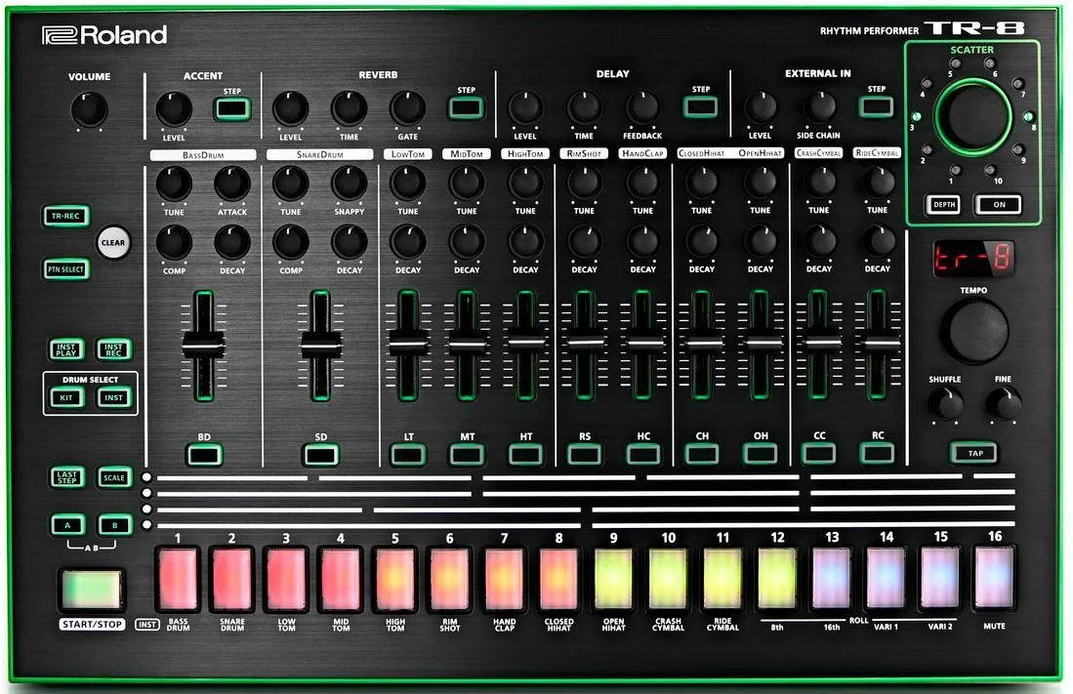Toggle the Reverb STEP button
This screenshot has height=694, width=1073.
(x=466, y=107)
